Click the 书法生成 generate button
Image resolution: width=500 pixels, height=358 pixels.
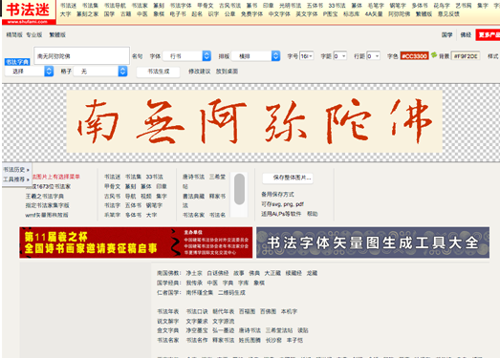[x=159, y=72]
